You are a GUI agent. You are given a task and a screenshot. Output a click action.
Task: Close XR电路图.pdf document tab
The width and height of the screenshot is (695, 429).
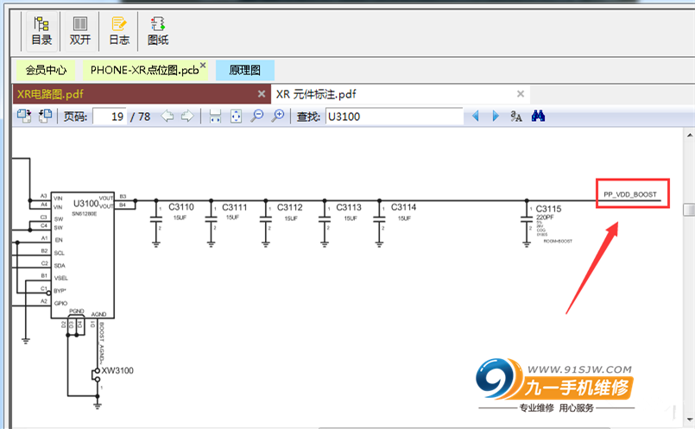click(262, 94)
